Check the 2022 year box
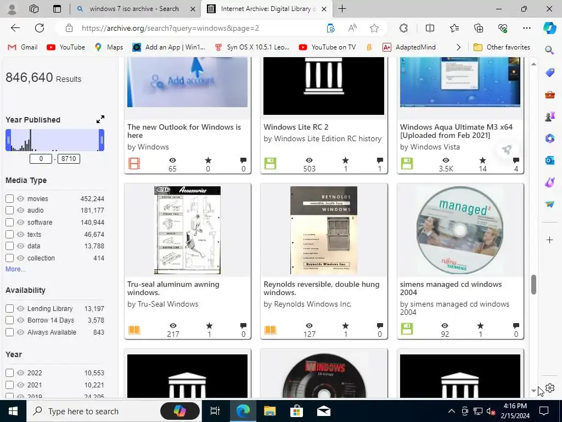Screen dimensions: 562x422 coord(10,373)
